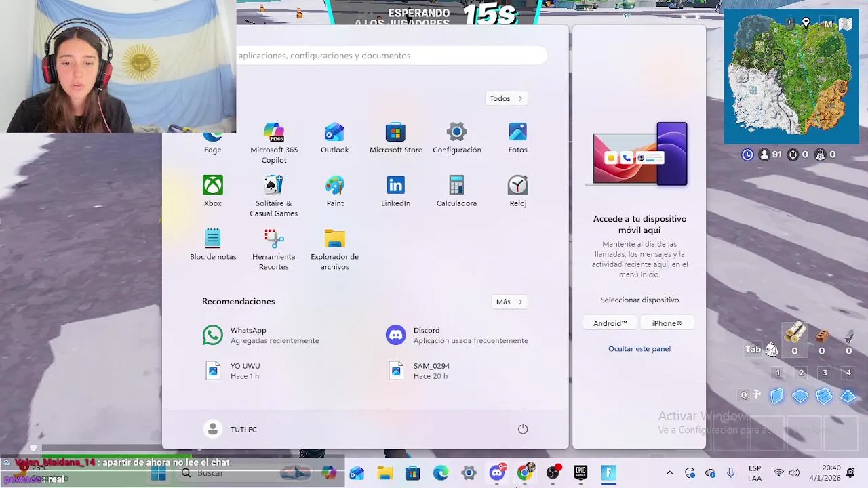The height and width of the screenshot is (488, 868).
Task: Click Ocultar este panel link
Action: coord(639,348)
